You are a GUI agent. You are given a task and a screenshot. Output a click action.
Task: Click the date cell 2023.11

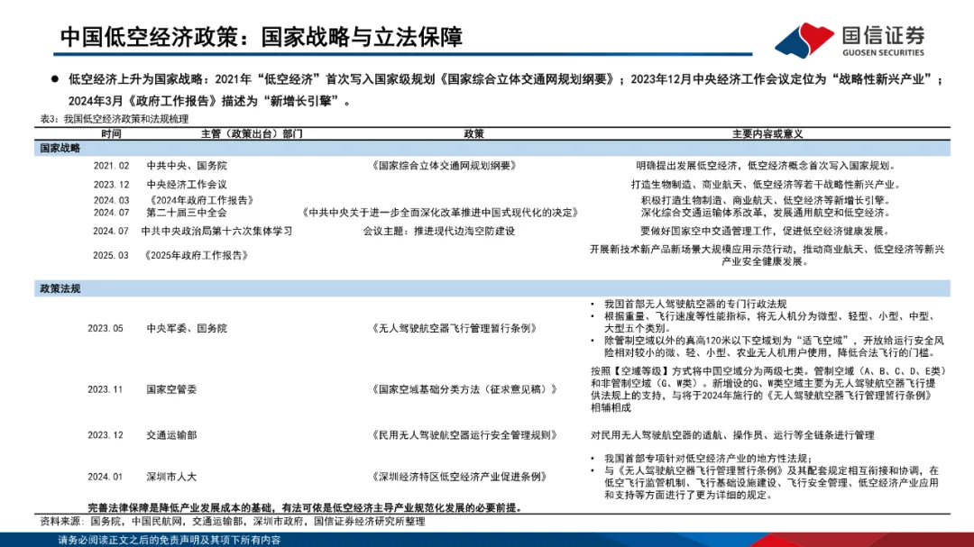tap(105, 389)
